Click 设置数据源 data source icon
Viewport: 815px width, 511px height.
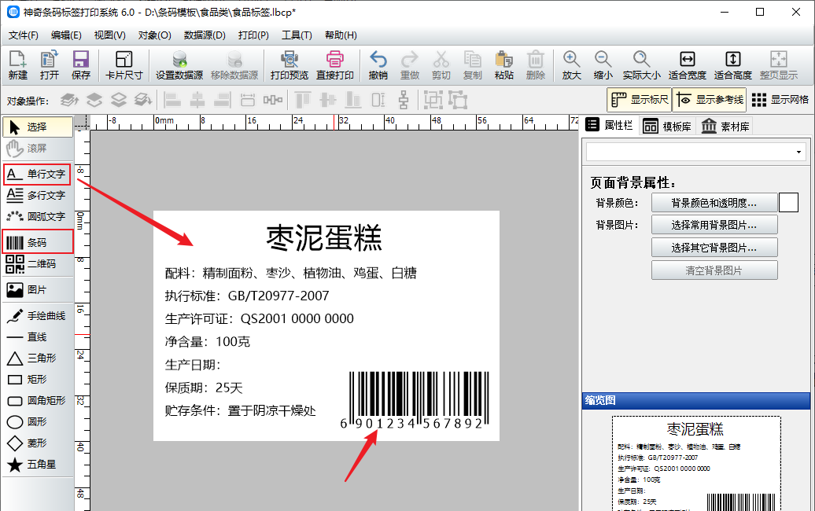[179, 65]
